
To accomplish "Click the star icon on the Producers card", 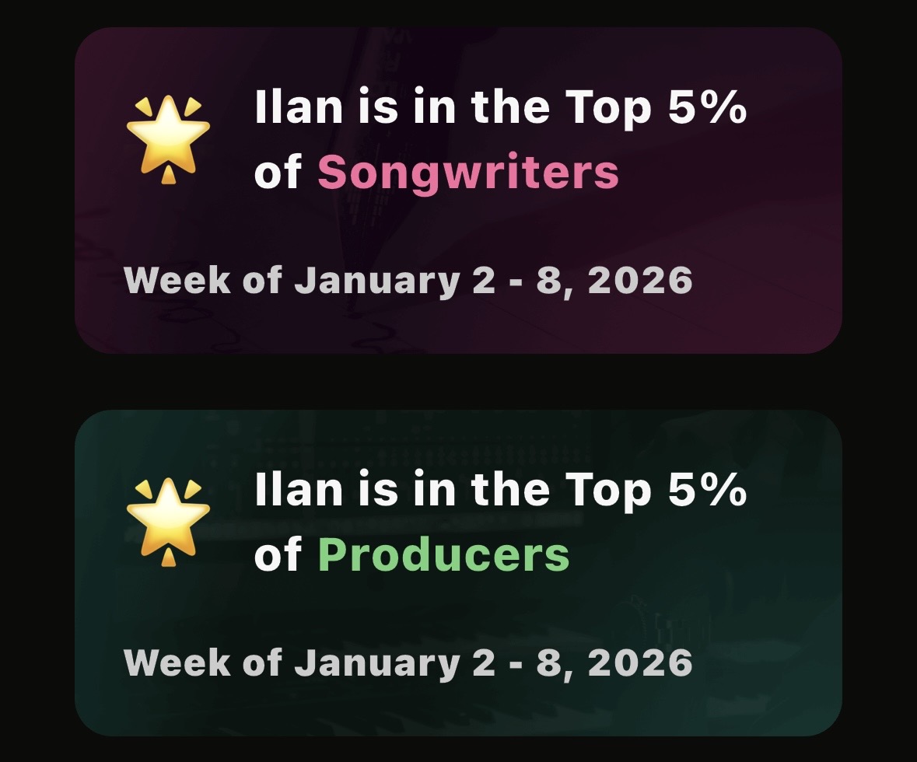I will pos(168,521).
